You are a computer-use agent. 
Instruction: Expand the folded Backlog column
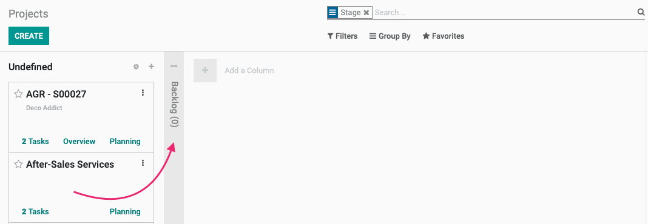pos(174,103)
